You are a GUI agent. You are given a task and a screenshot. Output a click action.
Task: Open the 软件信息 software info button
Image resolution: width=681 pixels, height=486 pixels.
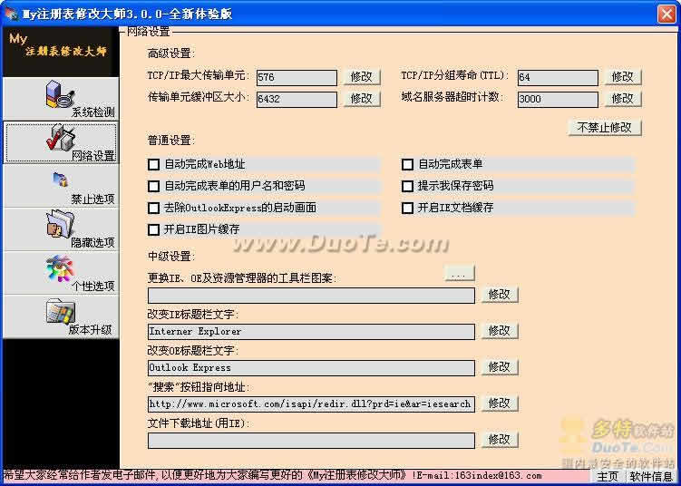coord(651,476)
